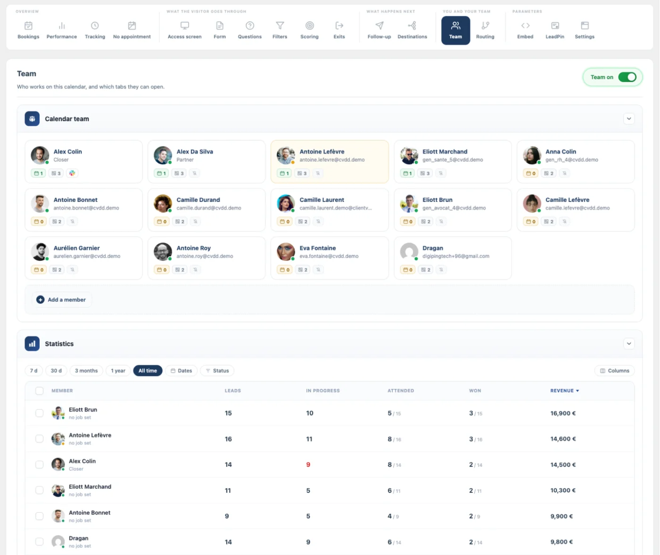Open Dragan's member card
The height and width of the screenshot is (555, 660).
click(x=453, y=258)
